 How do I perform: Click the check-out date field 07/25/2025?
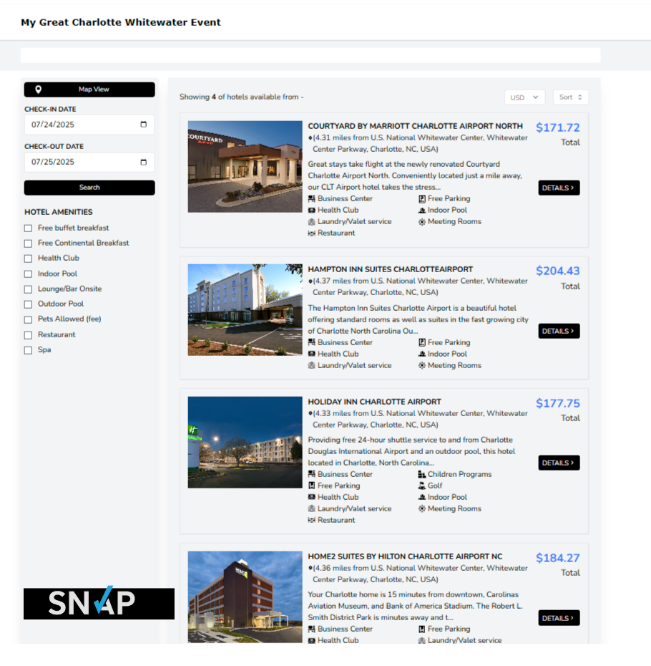click(x=89, y=162)
